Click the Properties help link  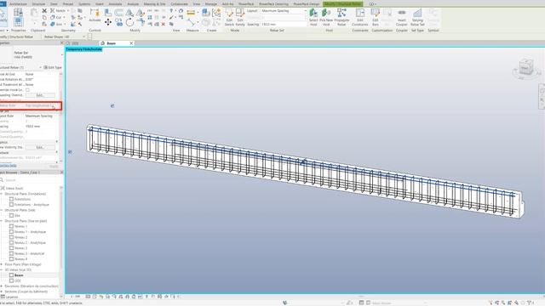8,166
